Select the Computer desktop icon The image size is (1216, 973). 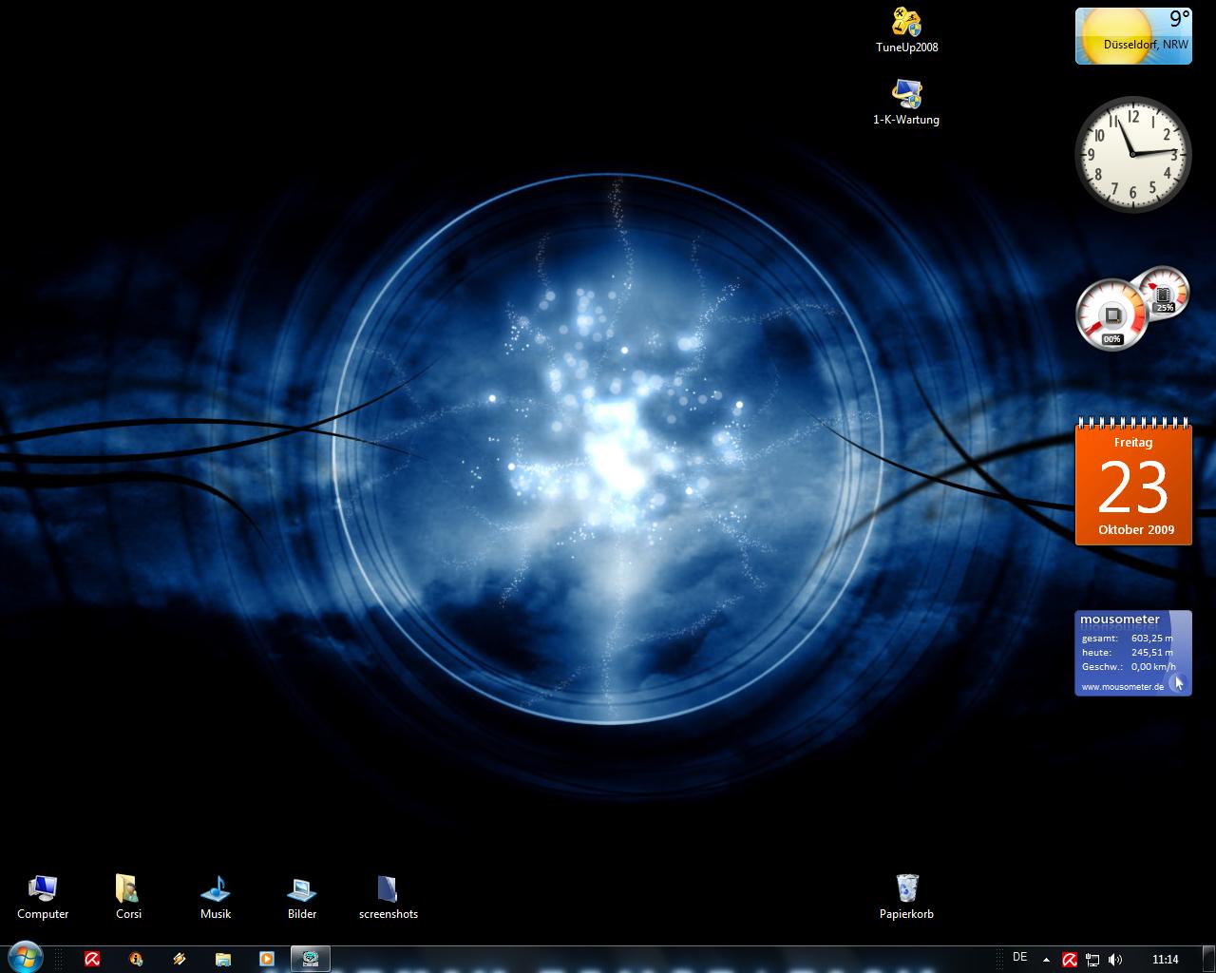point(43,889)
